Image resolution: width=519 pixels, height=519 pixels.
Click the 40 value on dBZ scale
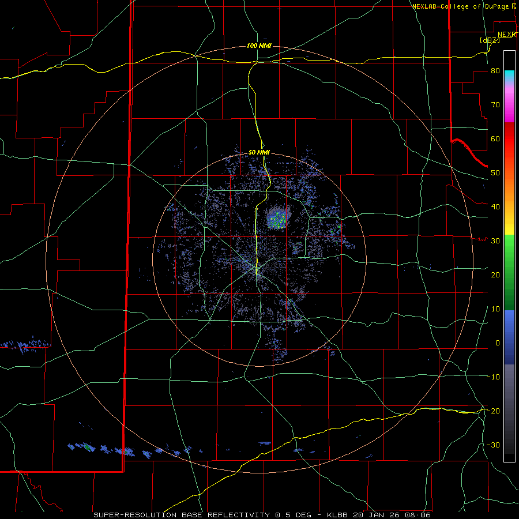point(495,207)
